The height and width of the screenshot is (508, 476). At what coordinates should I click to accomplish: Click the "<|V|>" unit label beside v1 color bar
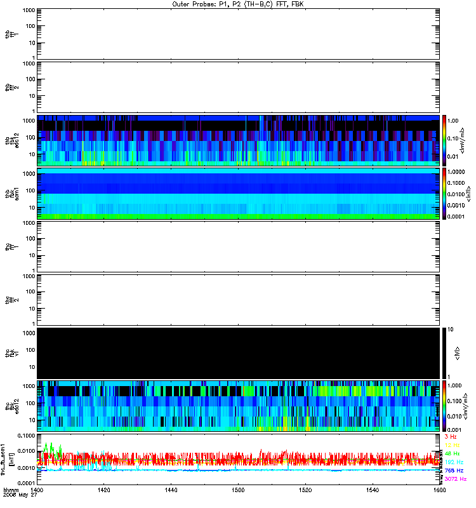pyautogui.click(x=458, y=353)
